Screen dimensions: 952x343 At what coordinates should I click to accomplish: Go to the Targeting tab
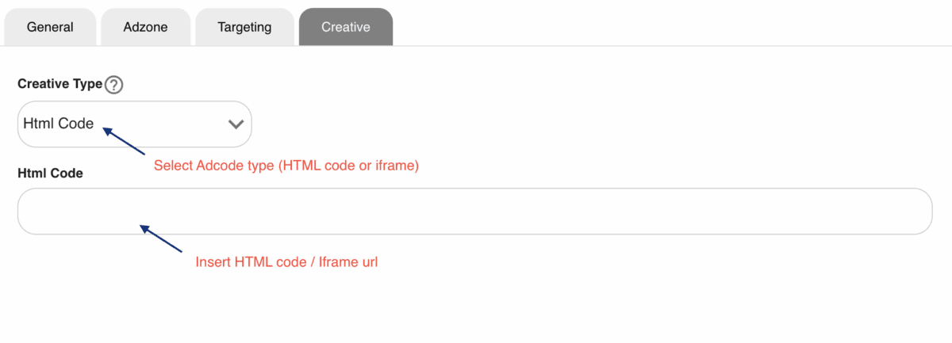[244, 27]
